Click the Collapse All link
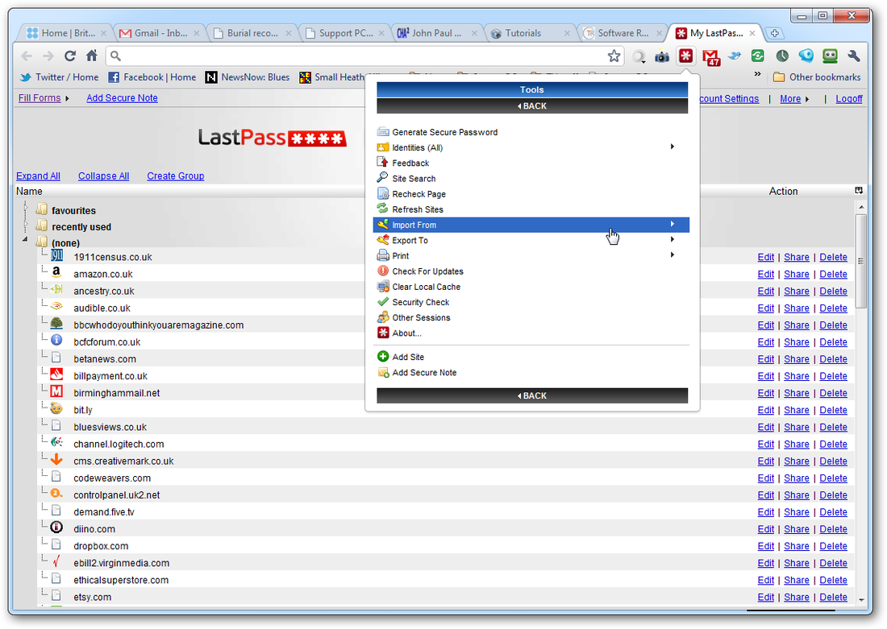 click(103, 176)
